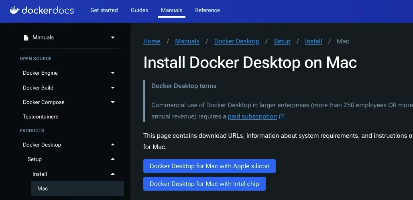Click the Mac breadcrumb text
413x200 pixels.
tap(343, 41)
